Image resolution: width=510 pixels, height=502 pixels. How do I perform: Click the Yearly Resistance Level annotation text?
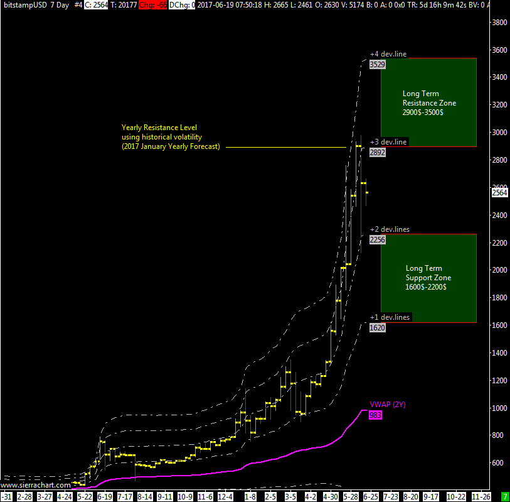tap(170, 137)
